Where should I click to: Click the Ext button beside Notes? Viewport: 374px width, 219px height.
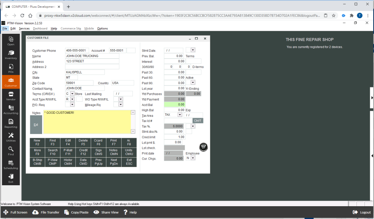(36, 125)
